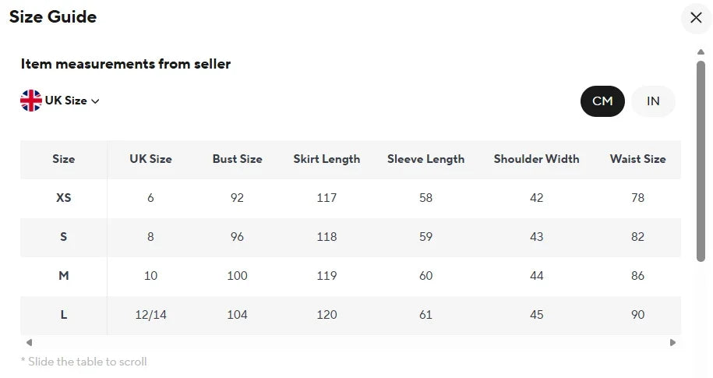This screenshot has height=378, width=713.
Task: Click the Waist Size column header
Action: click(x=637, y=159)
